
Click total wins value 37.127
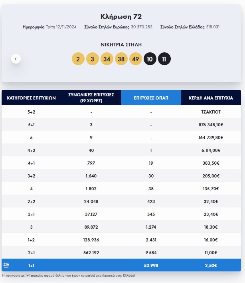91,214
